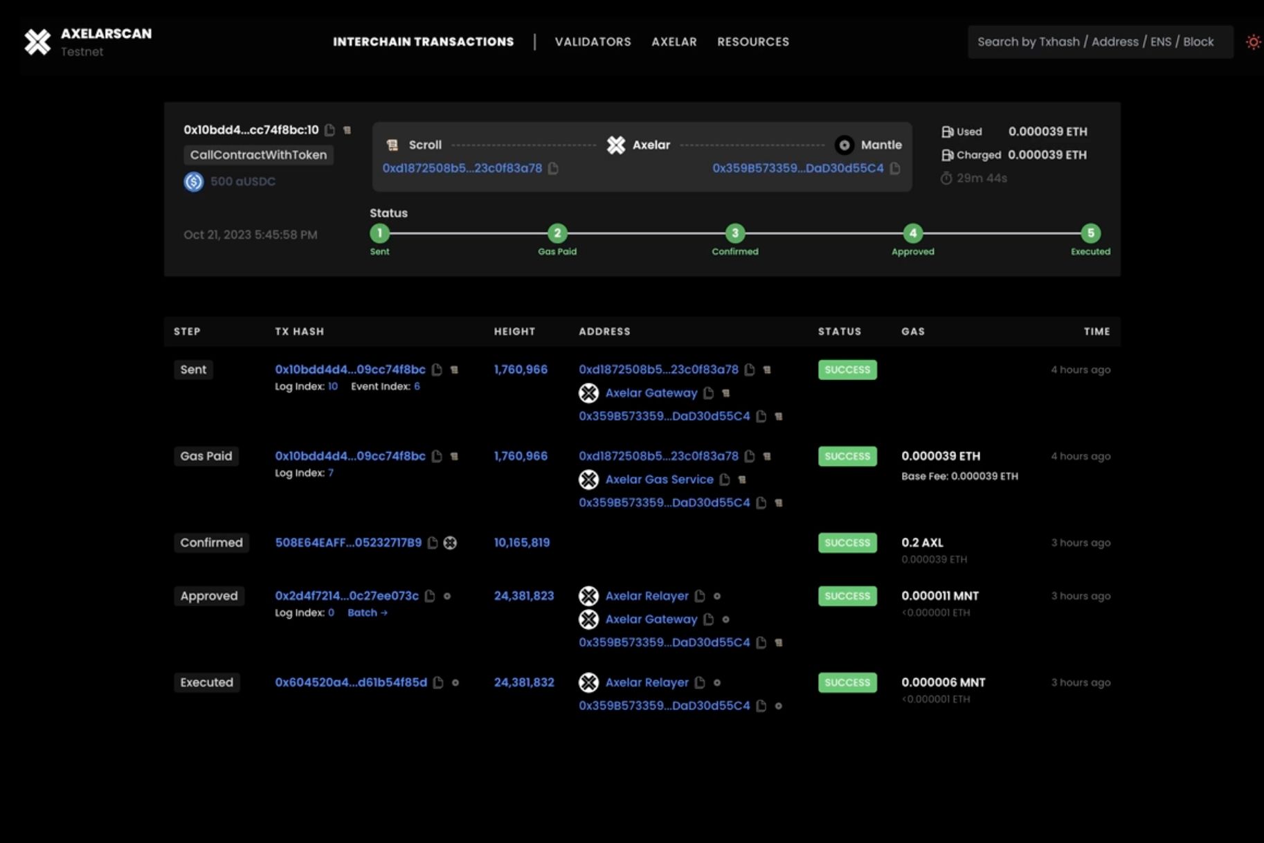
Task: Copy Axelar Gateway address in Sent row
Action: pos(708,393)
